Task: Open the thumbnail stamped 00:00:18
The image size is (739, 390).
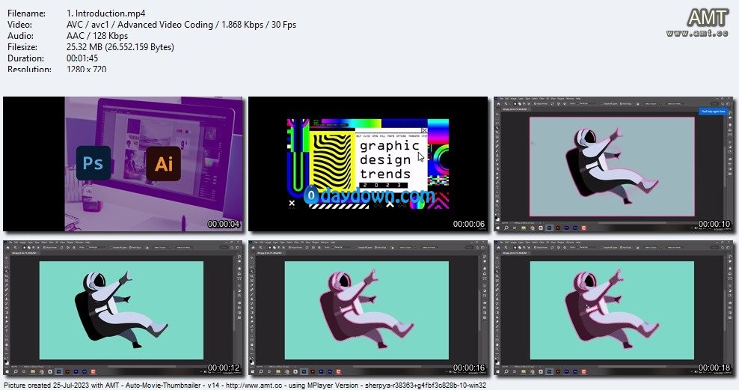Action: coord(613,308)
